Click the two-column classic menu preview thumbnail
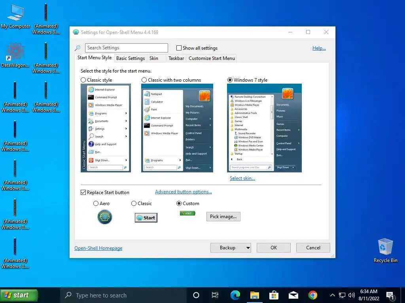Image resolution: width=405 pixels, height=303 pixels. [177, 128]
